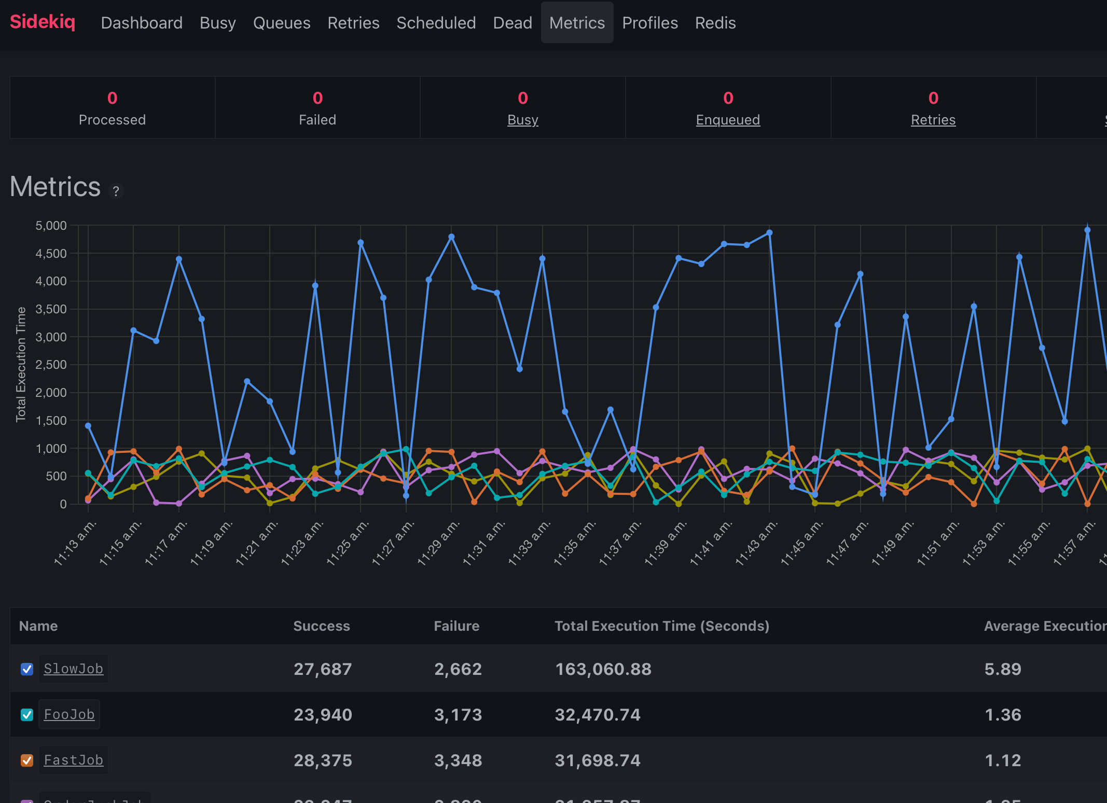Click the 5,000 y-axis label

(51, 226)
